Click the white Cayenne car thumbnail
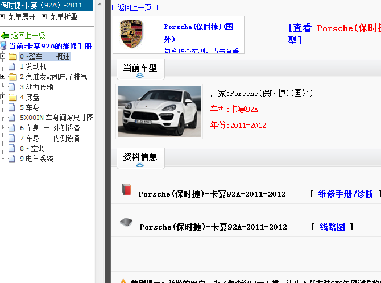 tap(159, 111)
